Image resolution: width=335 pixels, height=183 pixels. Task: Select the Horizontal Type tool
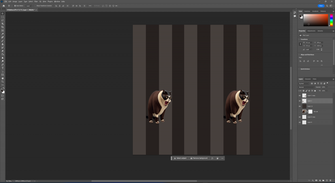[x=3, y=68]
